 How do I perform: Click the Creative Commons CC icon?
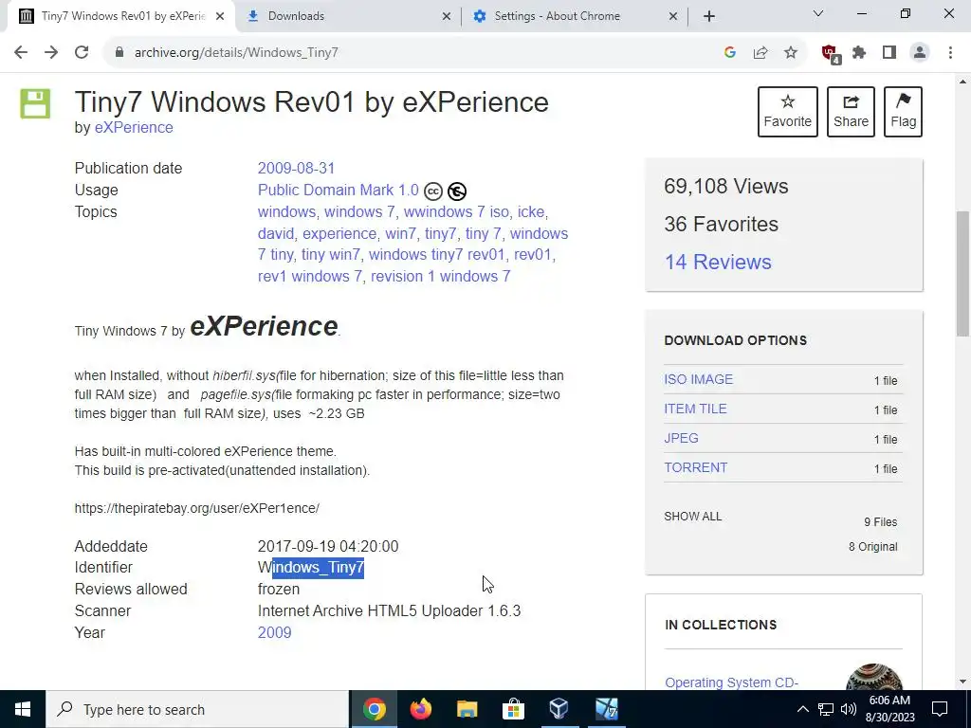pyautogui.click(x=433, y=191)
